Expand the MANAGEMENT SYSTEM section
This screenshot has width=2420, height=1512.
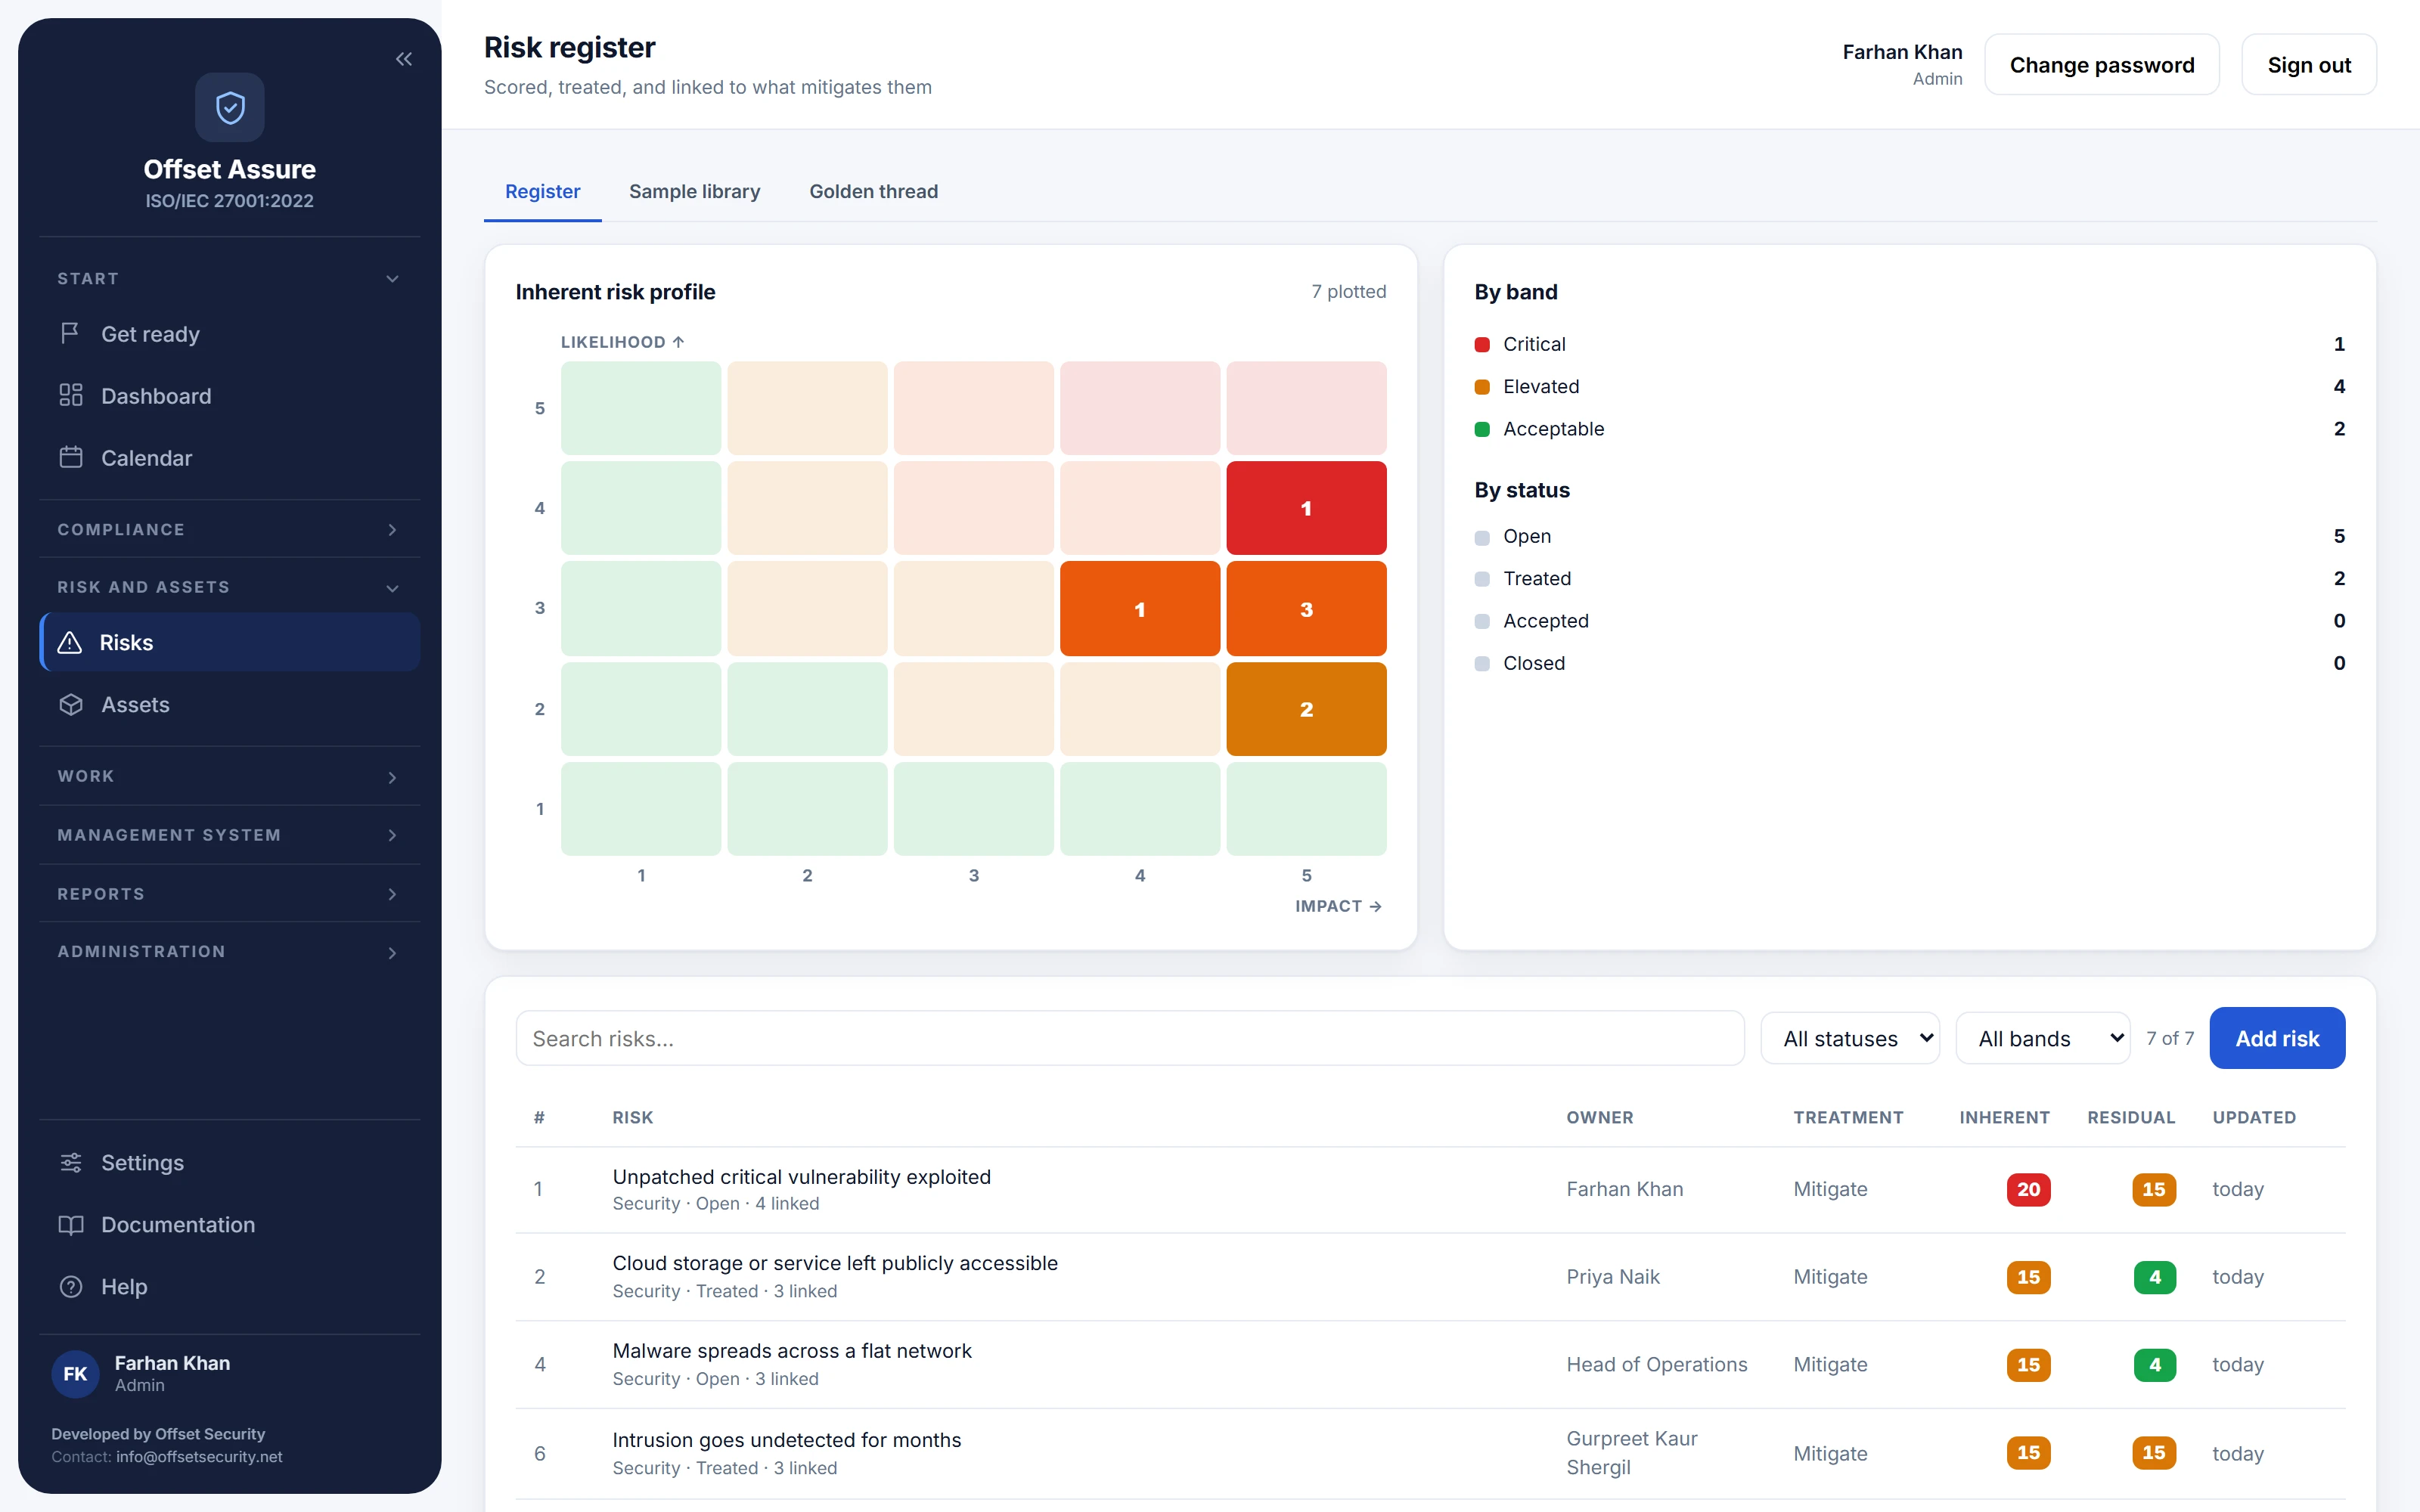[230, 835]
